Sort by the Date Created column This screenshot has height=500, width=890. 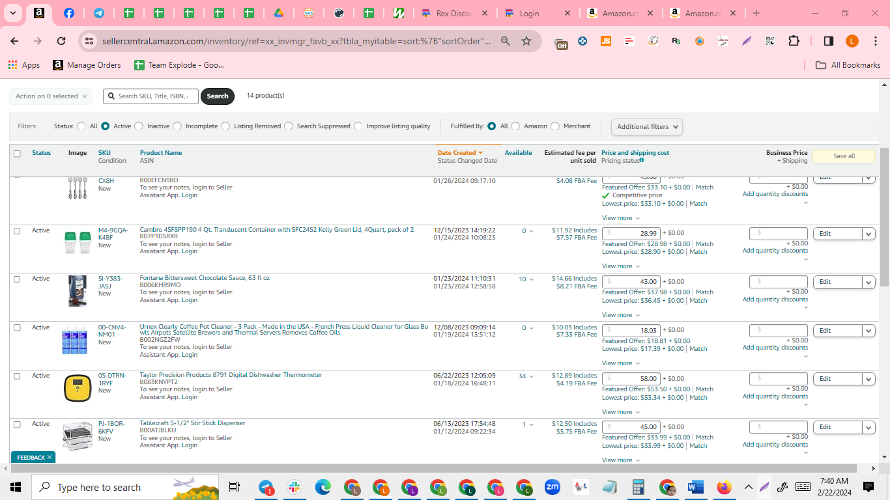pos(460,153)
